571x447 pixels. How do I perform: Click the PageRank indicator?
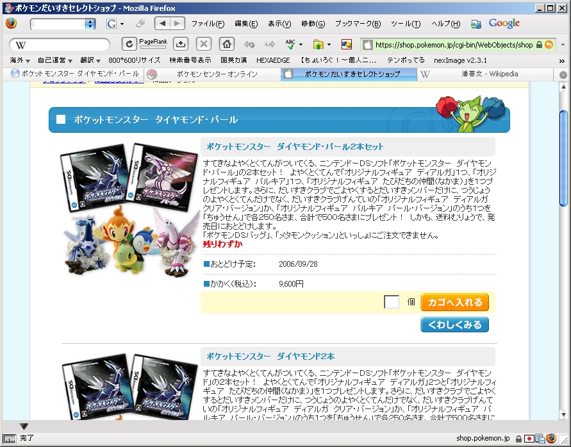point(153,44)
